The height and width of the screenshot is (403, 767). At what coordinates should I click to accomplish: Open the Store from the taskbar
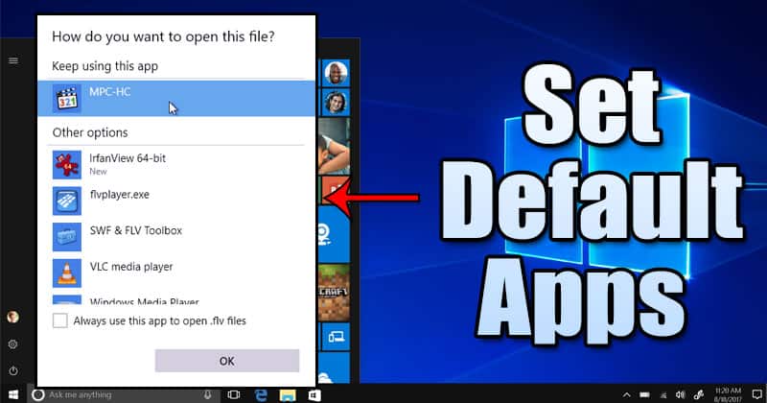[314, 394]
